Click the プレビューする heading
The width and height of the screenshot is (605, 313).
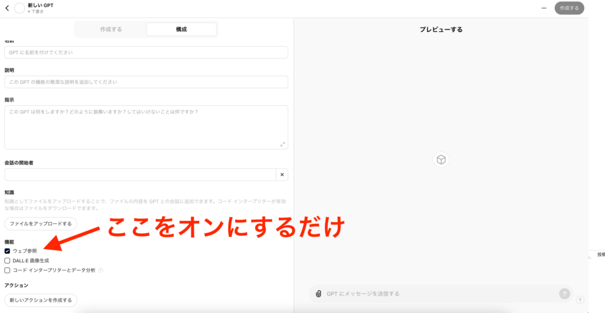click(441, 30)
